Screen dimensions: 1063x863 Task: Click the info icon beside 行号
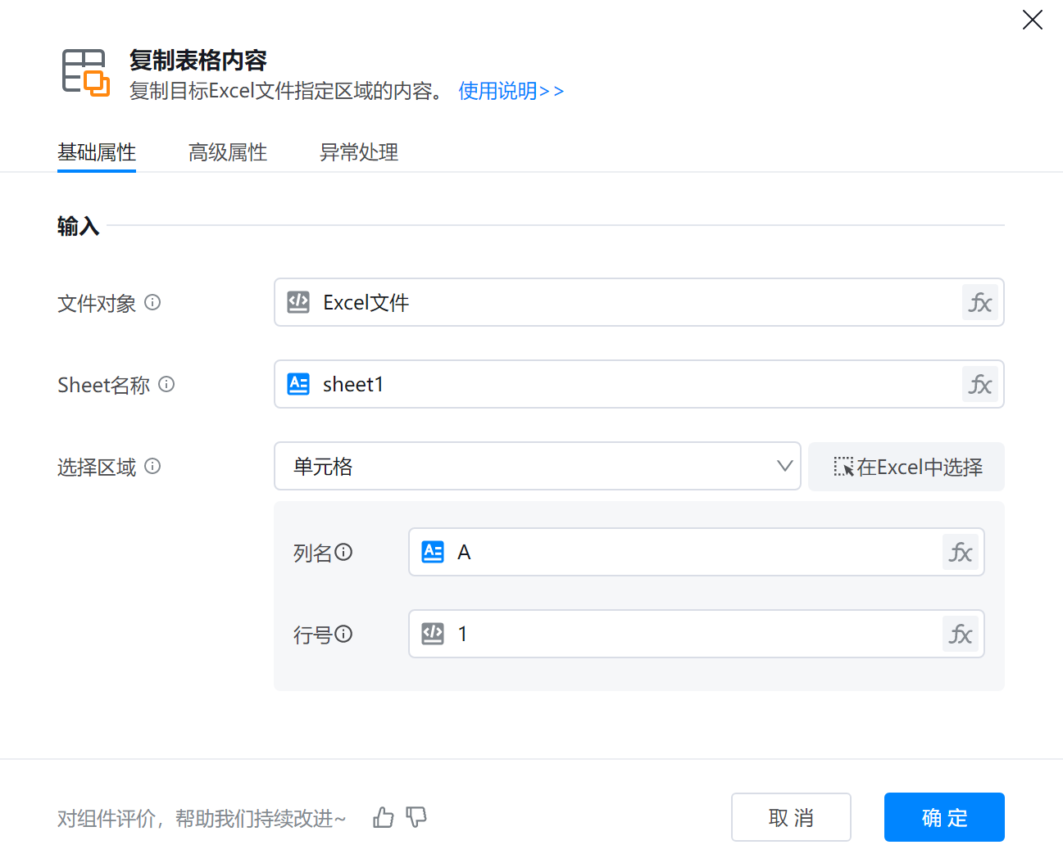(344, 634)
